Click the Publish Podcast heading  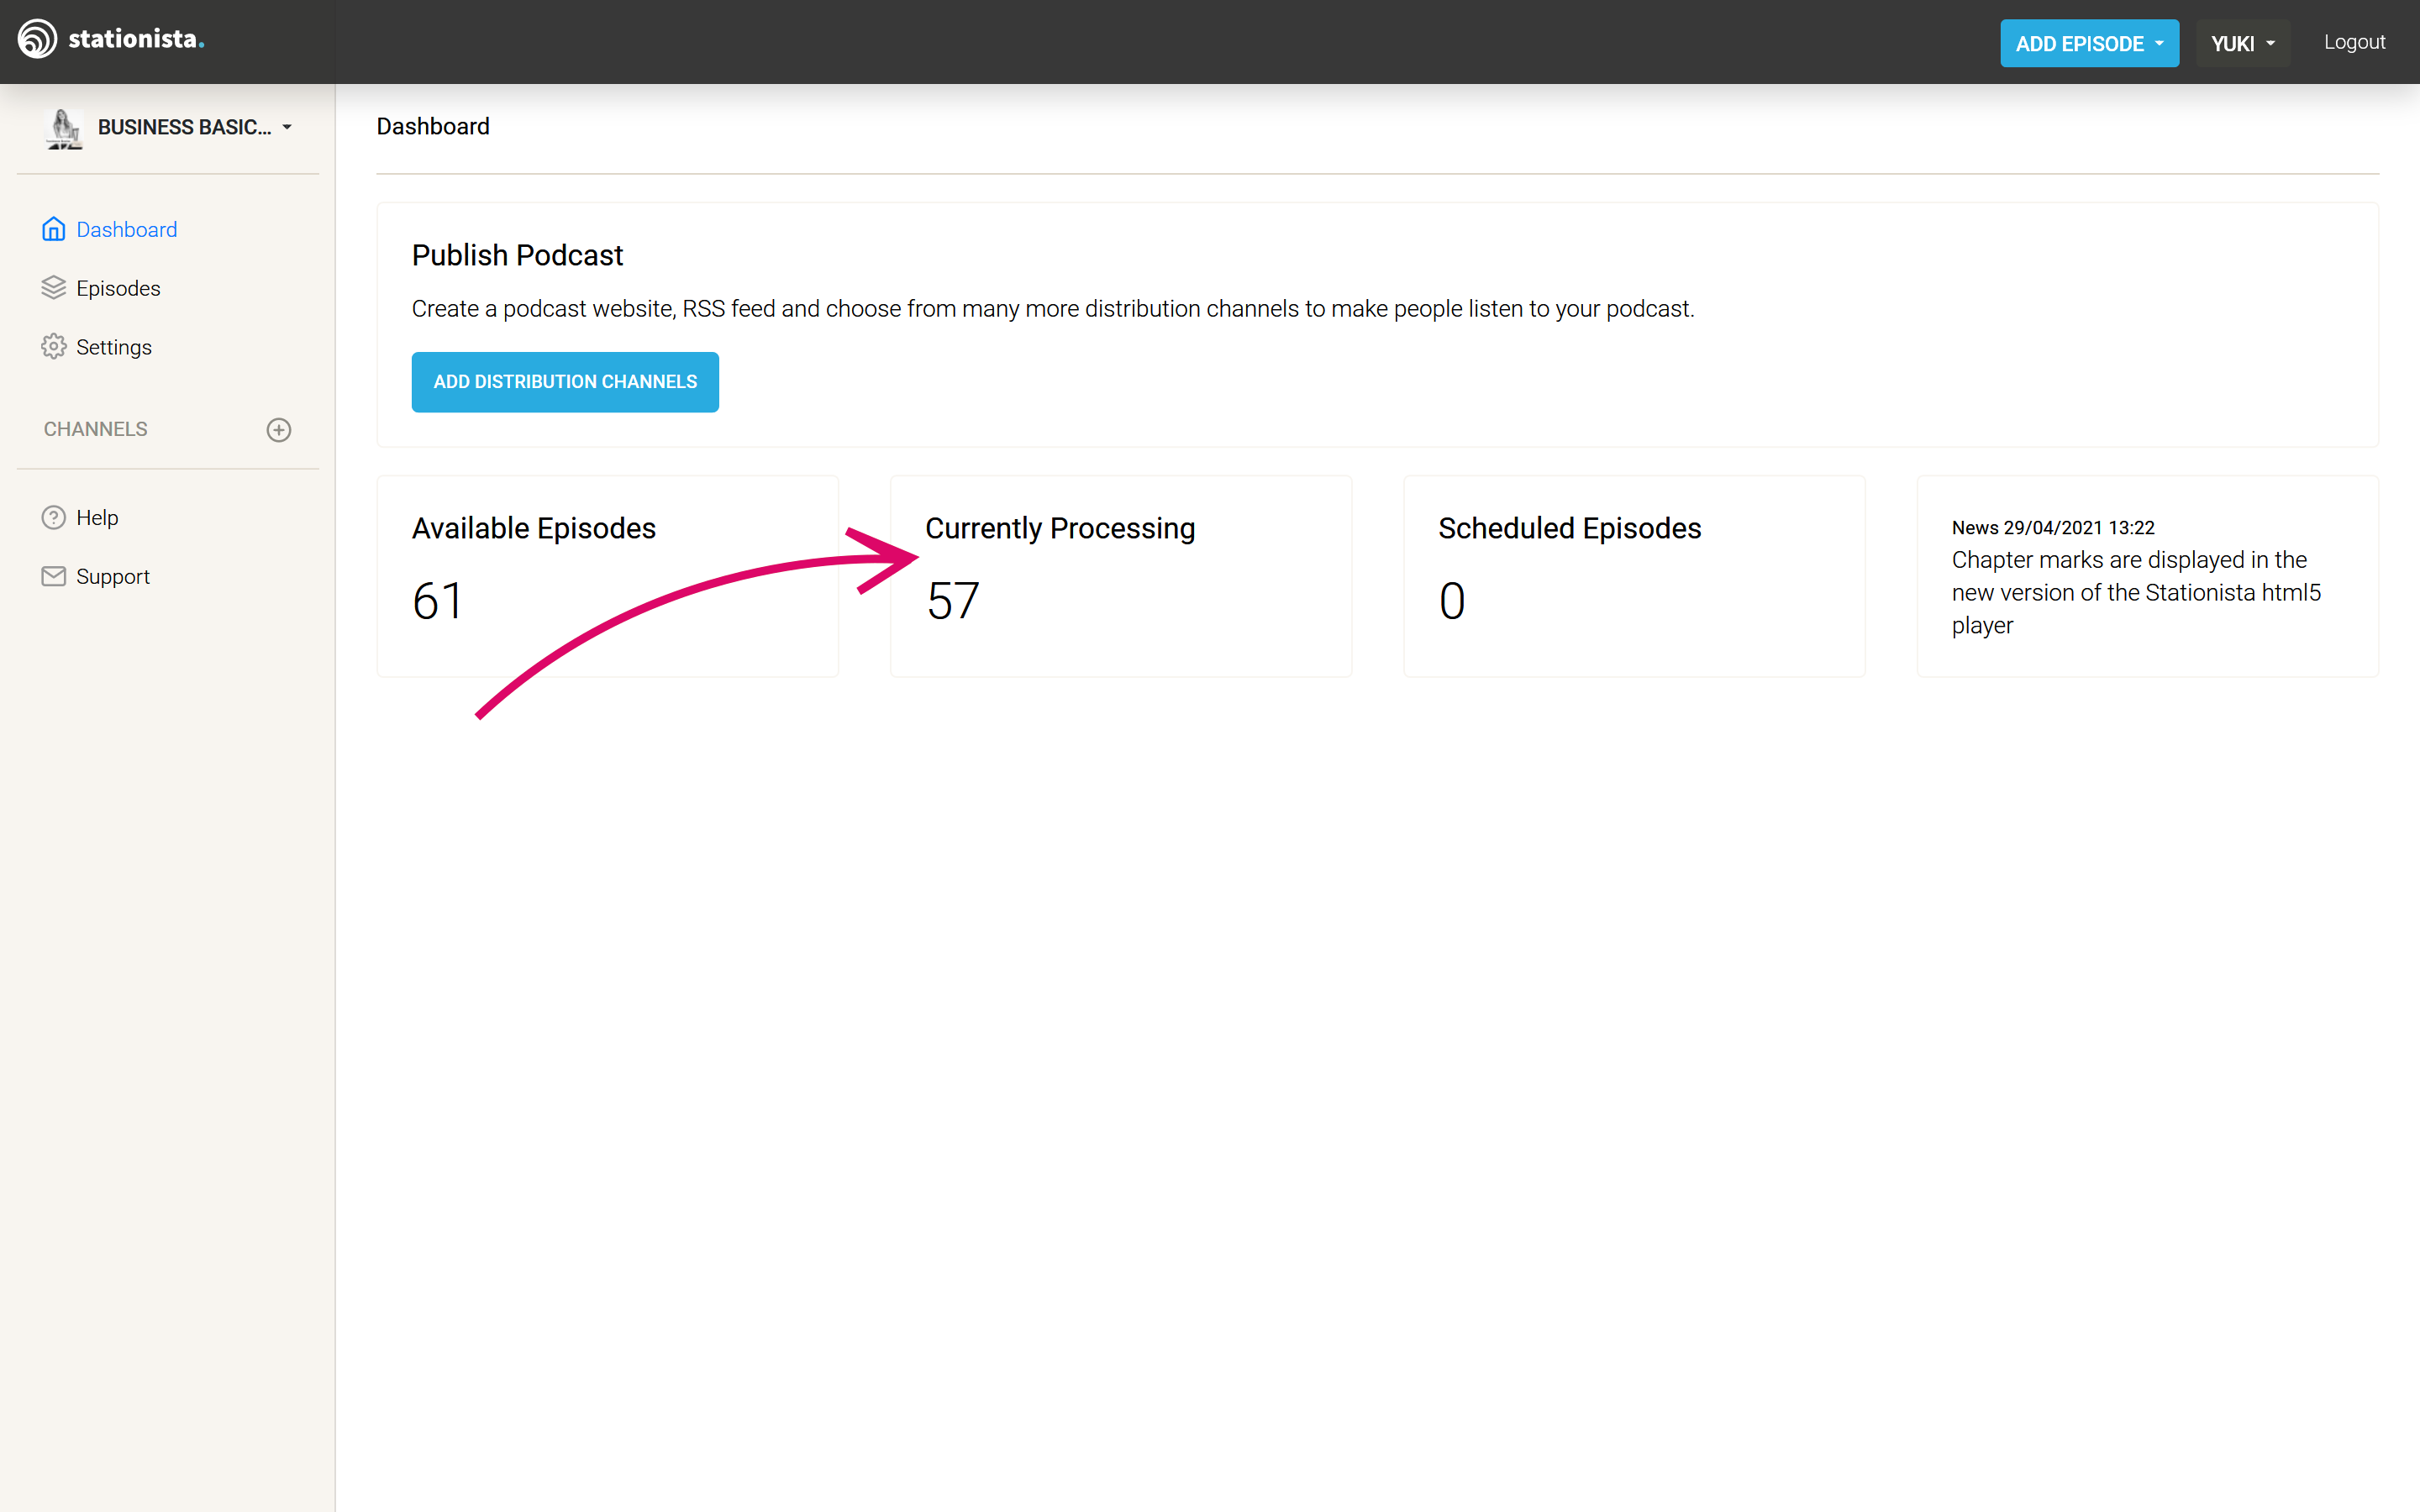[517, 256]
